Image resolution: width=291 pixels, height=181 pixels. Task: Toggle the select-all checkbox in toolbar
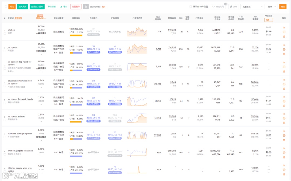(x=6, y=7)
